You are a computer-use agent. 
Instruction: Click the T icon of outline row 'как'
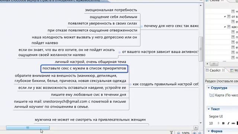pyautogui.click(x=229, y=27)
